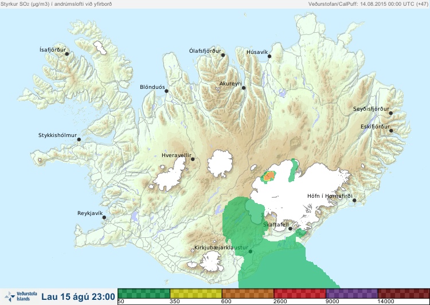
Task: Click the Húsavík town label
Action: pos(257,52)
